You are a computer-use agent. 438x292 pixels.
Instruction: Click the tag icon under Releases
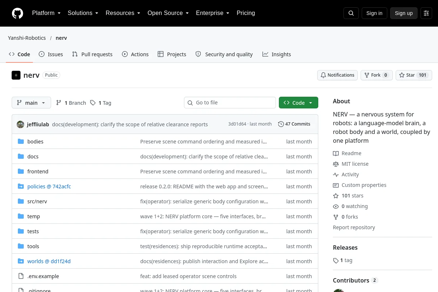coord(336,261)
